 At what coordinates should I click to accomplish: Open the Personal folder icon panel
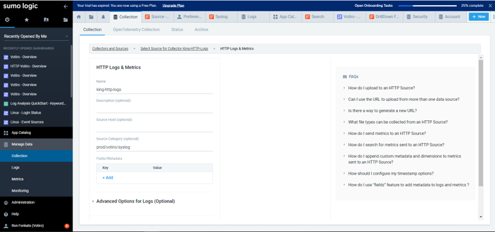46,19
